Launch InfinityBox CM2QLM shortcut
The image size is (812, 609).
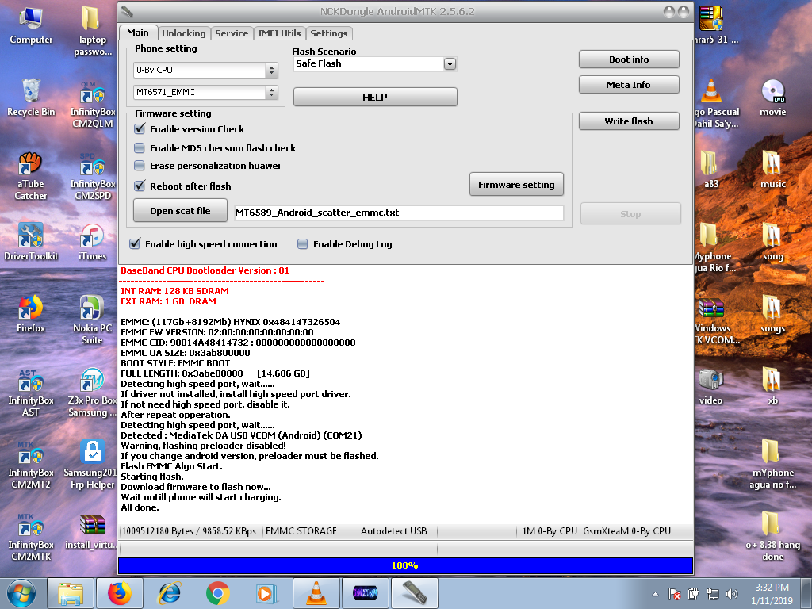[92, 104]
